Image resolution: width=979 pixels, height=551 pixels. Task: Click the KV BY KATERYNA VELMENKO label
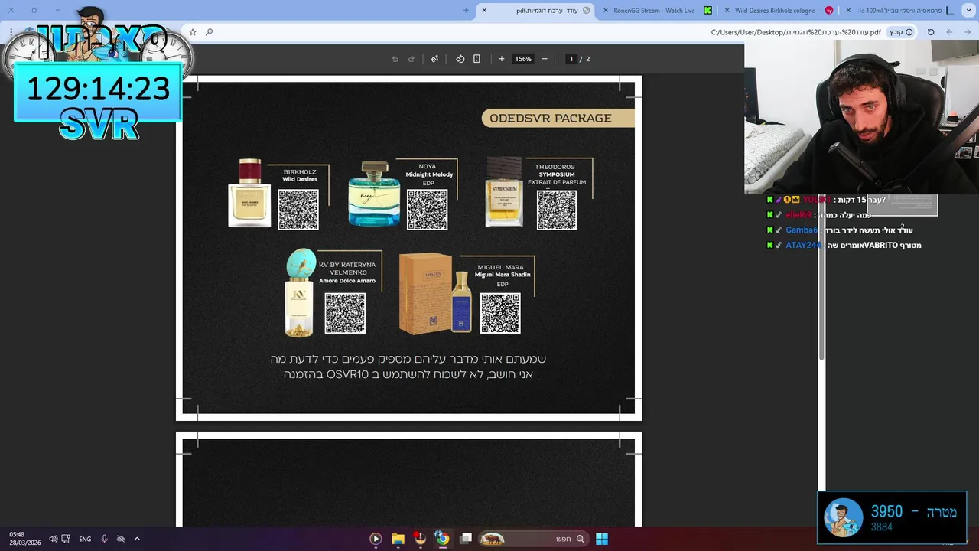click(x=347, y=272)
